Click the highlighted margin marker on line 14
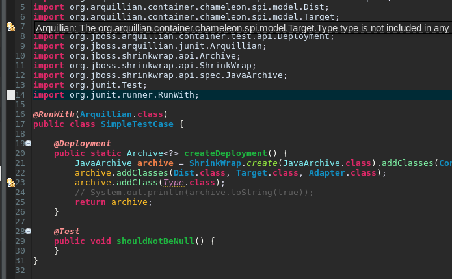This screenshot has width=452, height=279. click(x=11, y=94)
